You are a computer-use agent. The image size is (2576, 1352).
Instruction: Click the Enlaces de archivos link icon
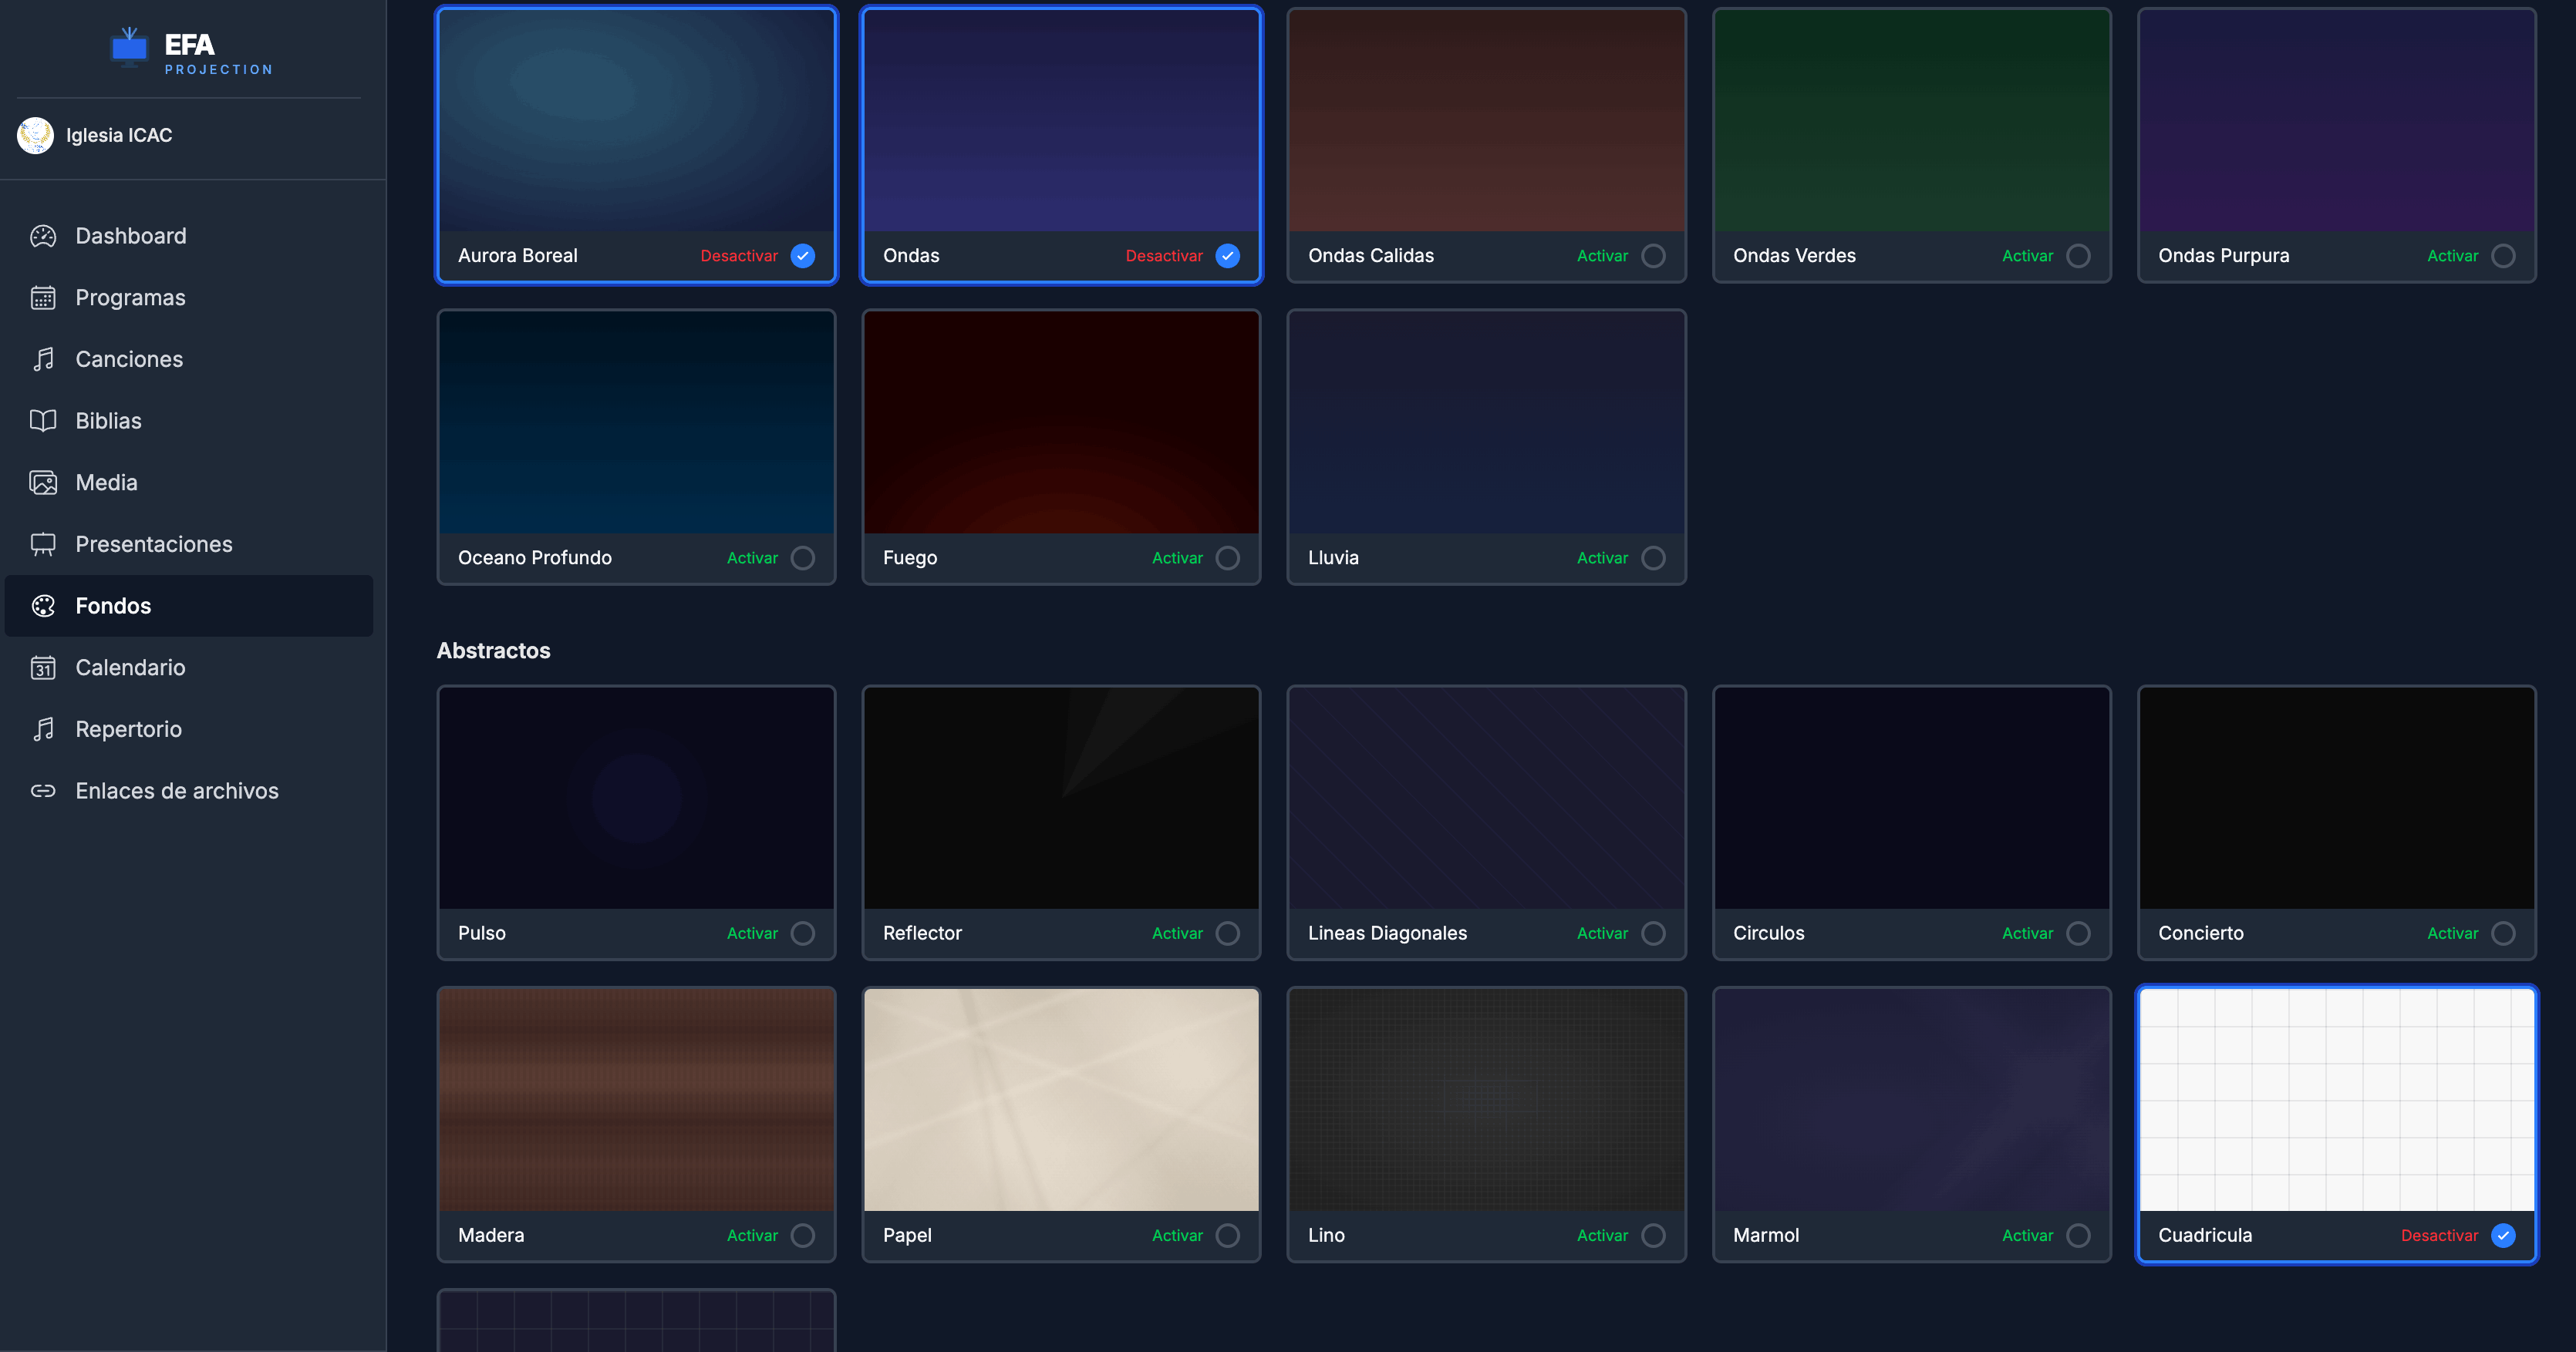[43, 792]
